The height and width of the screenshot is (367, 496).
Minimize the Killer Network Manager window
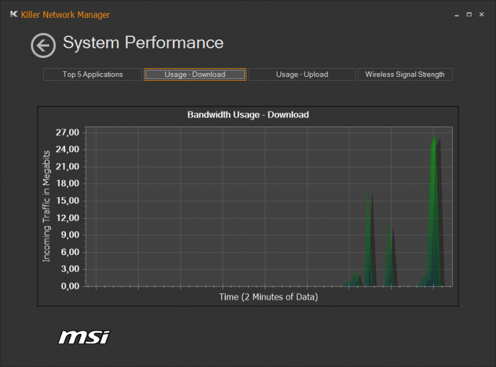click(457, 15)
